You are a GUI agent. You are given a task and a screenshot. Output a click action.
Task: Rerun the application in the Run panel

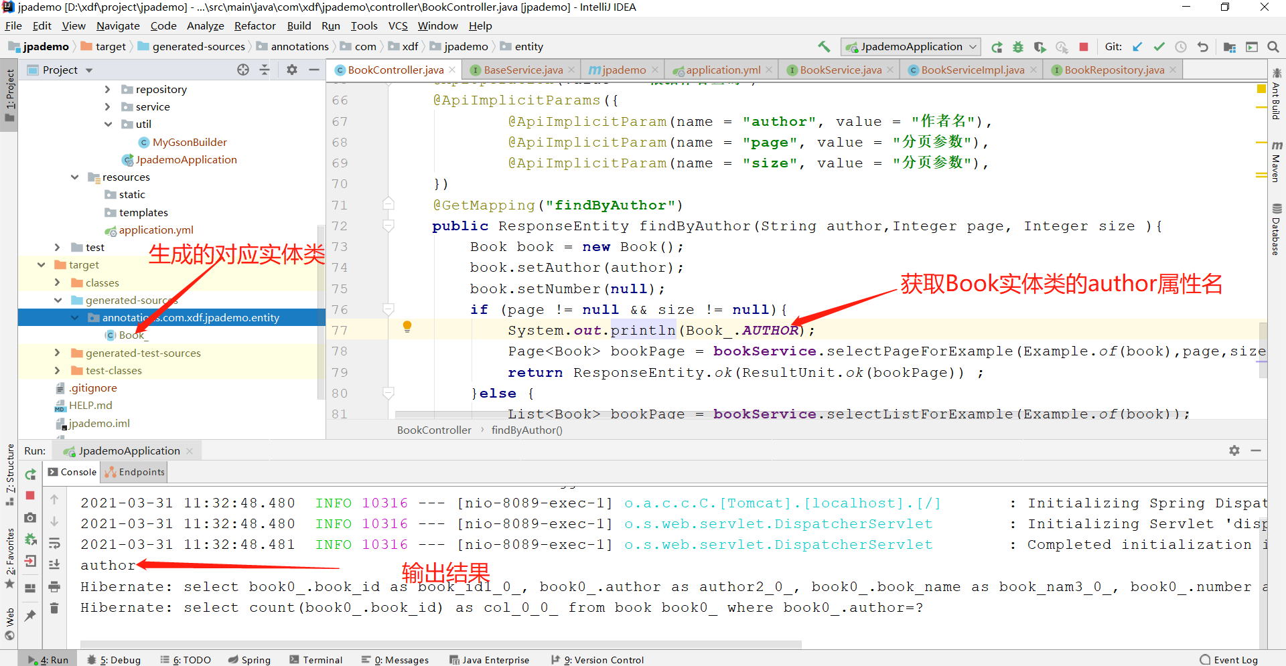point(30,475)
